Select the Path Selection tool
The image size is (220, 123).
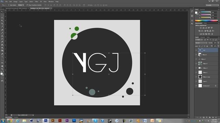point(2,60)
